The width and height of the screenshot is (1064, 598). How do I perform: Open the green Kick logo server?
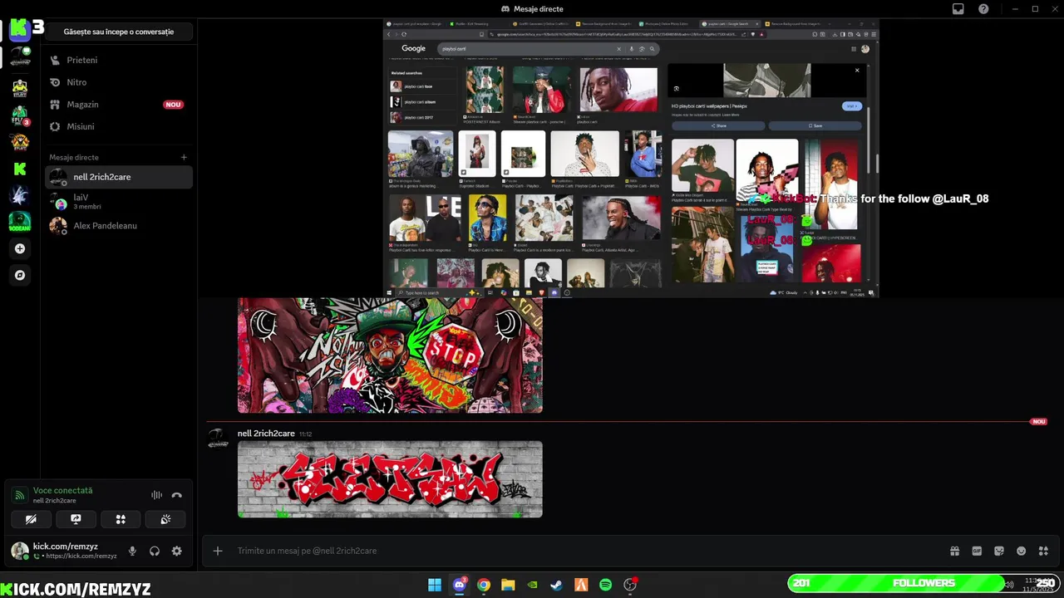(x=20, y=169)
